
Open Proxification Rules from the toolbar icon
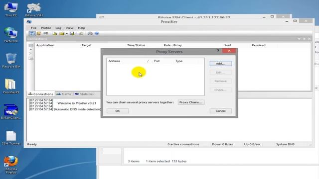tap(39, 33)
